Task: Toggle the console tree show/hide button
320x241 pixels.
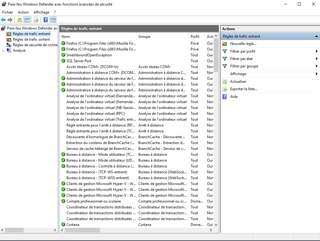Action: pos(27,20)
